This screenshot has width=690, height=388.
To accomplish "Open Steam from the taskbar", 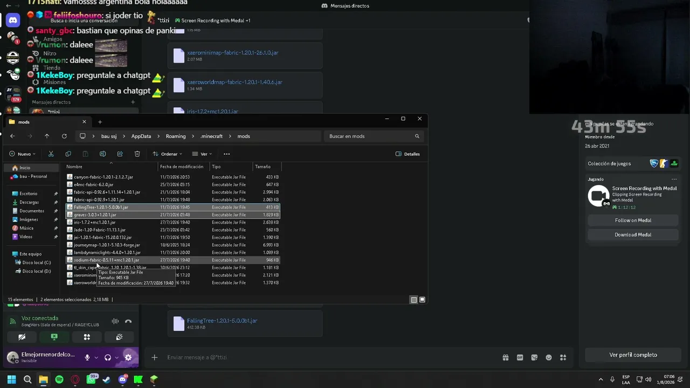I will pos(107,380).
